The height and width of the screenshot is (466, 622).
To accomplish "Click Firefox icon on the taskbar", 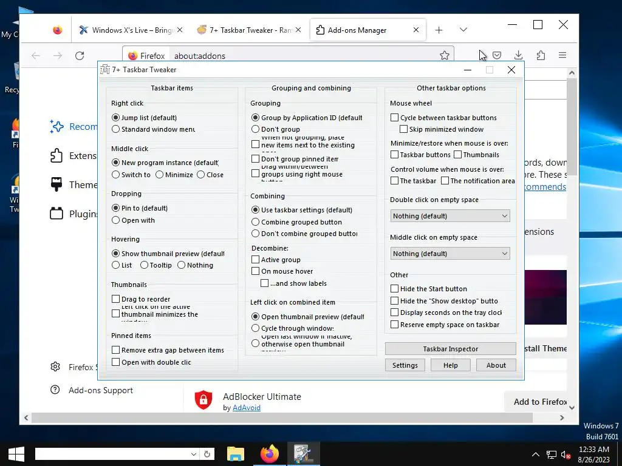I will click(269, 454).
